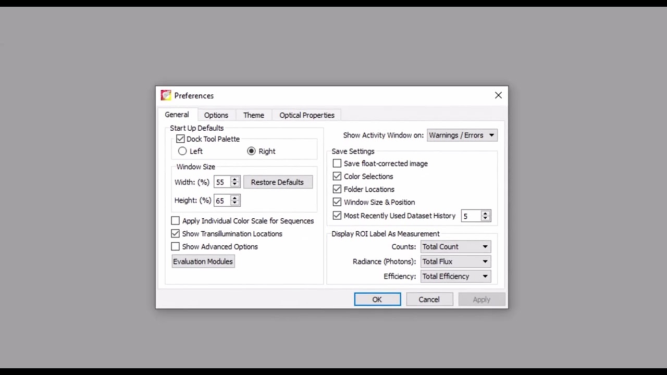Click the Width percent input field
Image resolution: width=667 pixels, height=375 pixels.
tap(222, 182)
